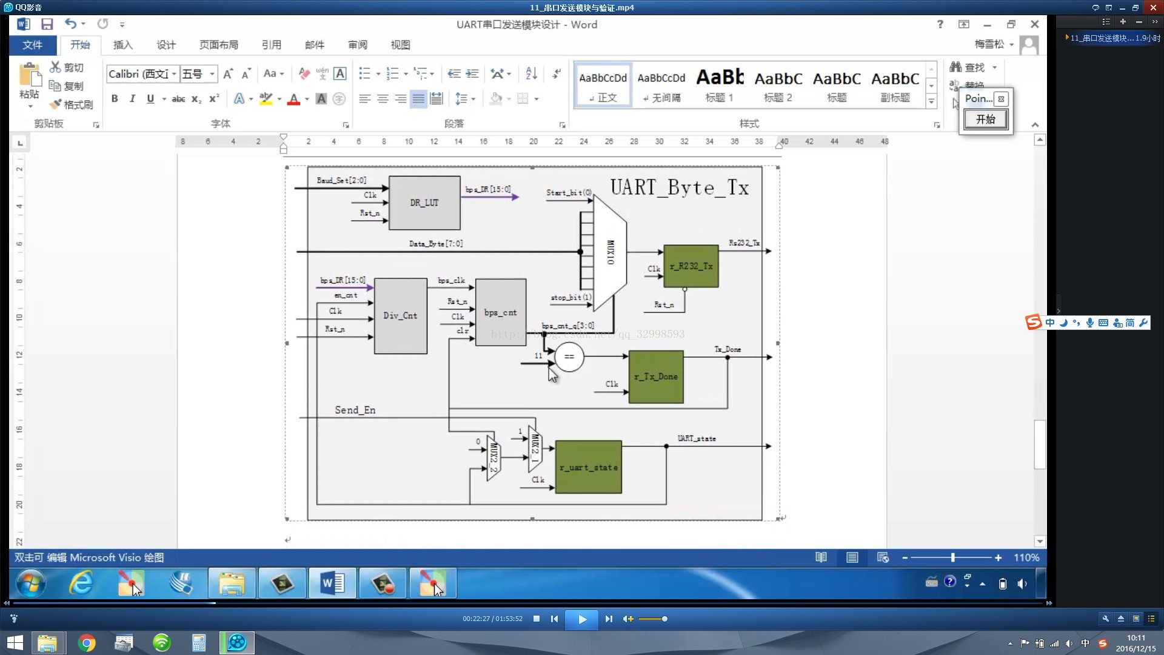This screenshot has height=655, width=1164.
Task: Center the paragraph text
Action: coord(383,99)
